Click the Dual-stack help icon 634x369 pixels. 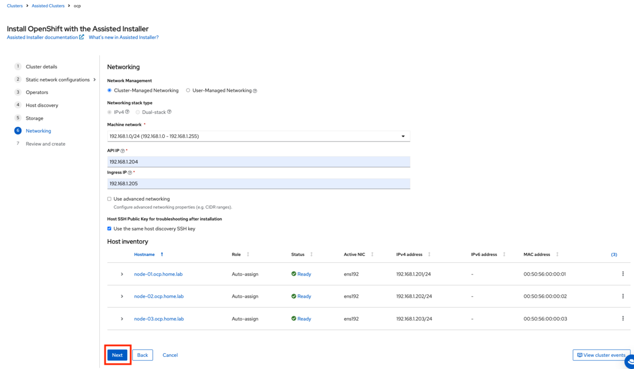pyautogui.click(x=169, y=112)
